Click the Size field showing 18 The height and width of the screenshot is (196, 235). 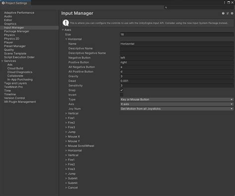click(x=176, y=35)
